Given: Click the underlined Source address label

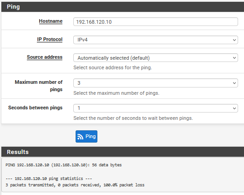Looking at the screenshot, I should 45,57.
